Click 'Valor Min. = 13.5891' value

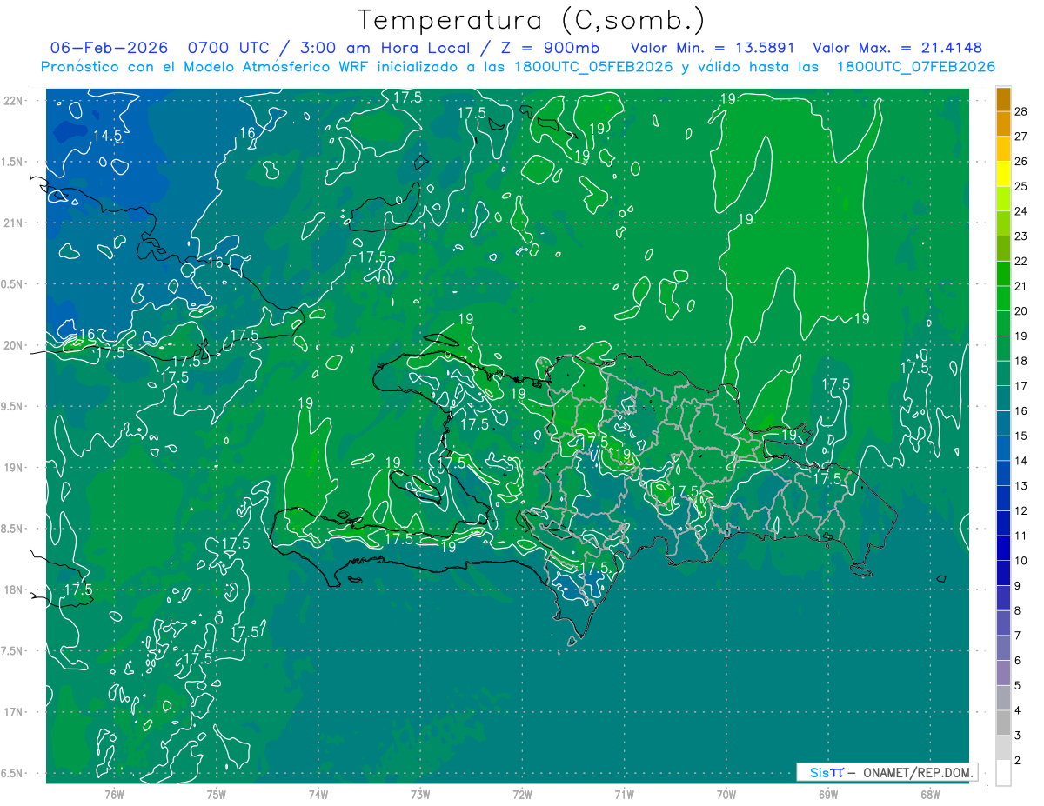click(713, 48)
